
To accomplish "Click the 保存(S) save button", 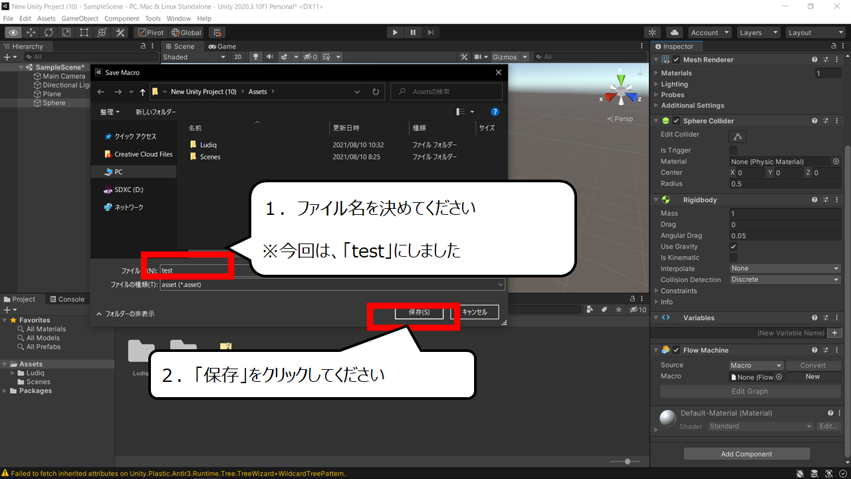I will click(x=419, y=312).
